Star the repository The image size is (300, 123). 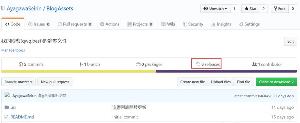click(250, 9)
